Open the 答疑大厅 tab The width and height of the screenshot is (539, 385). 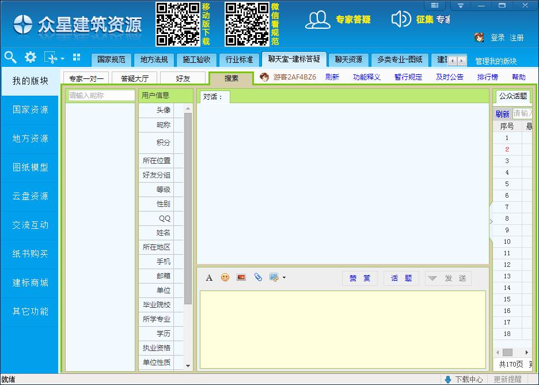[x=134, y=78]
